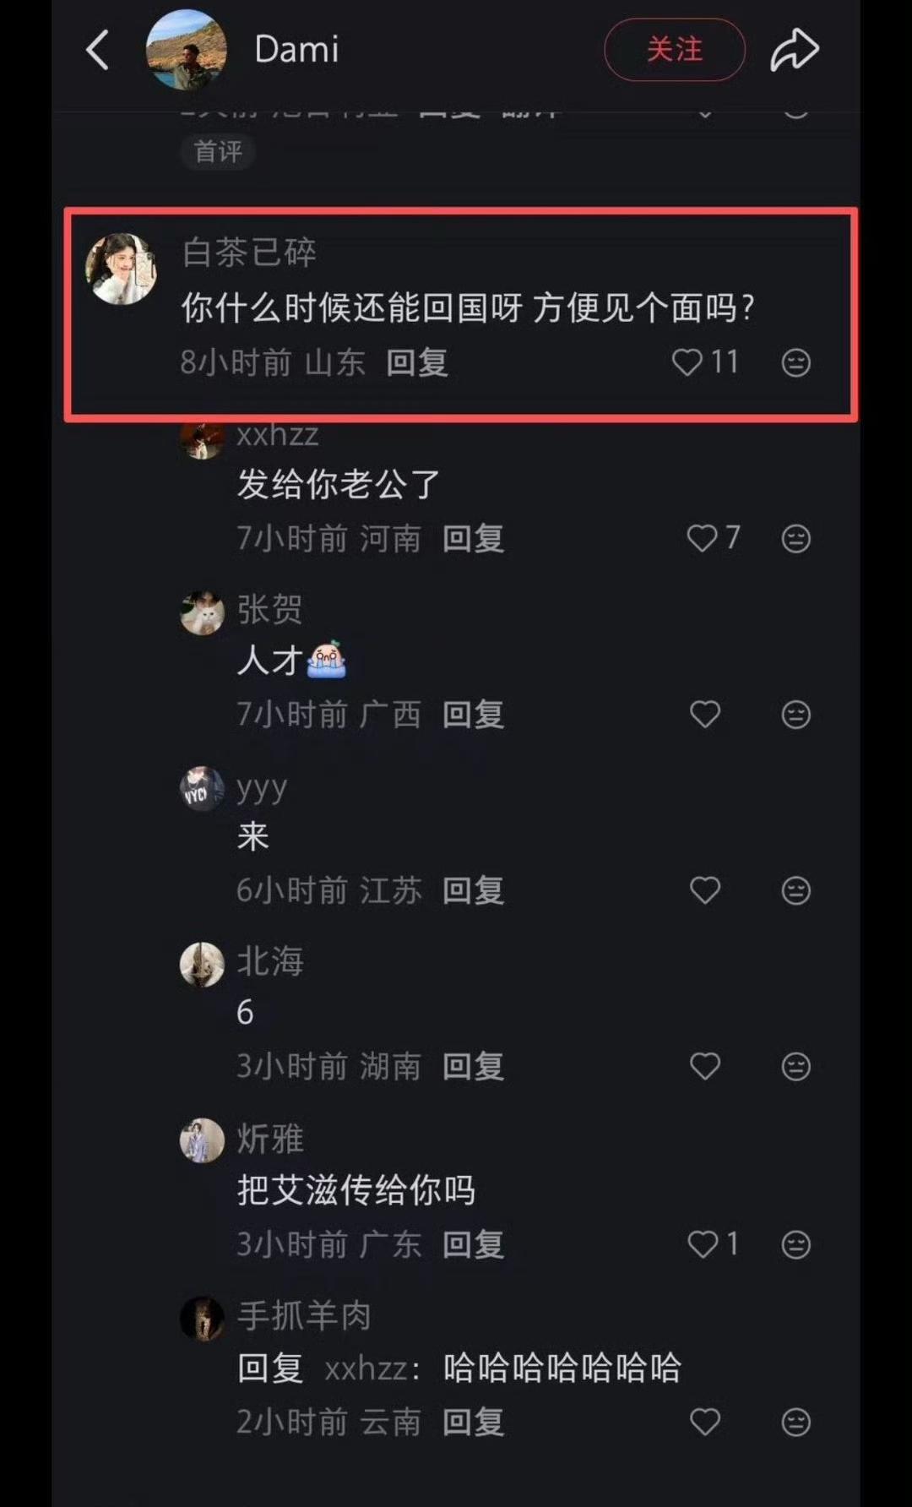Tap dislike face on 手抓羊肉's reply

pos(795,1422)
